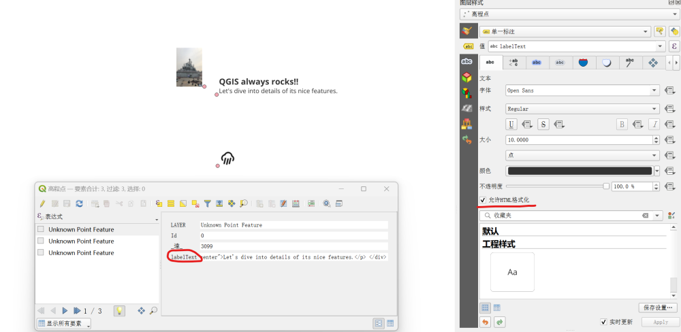The width and height of the screenshot is (681, 332).
Task: Switch attribute table to form view
Action: tap(378, 323)
